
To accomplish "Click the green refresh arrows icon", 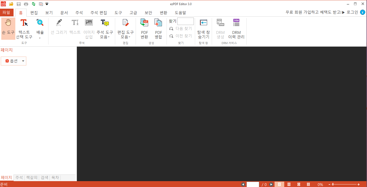I will click(33, 4).
